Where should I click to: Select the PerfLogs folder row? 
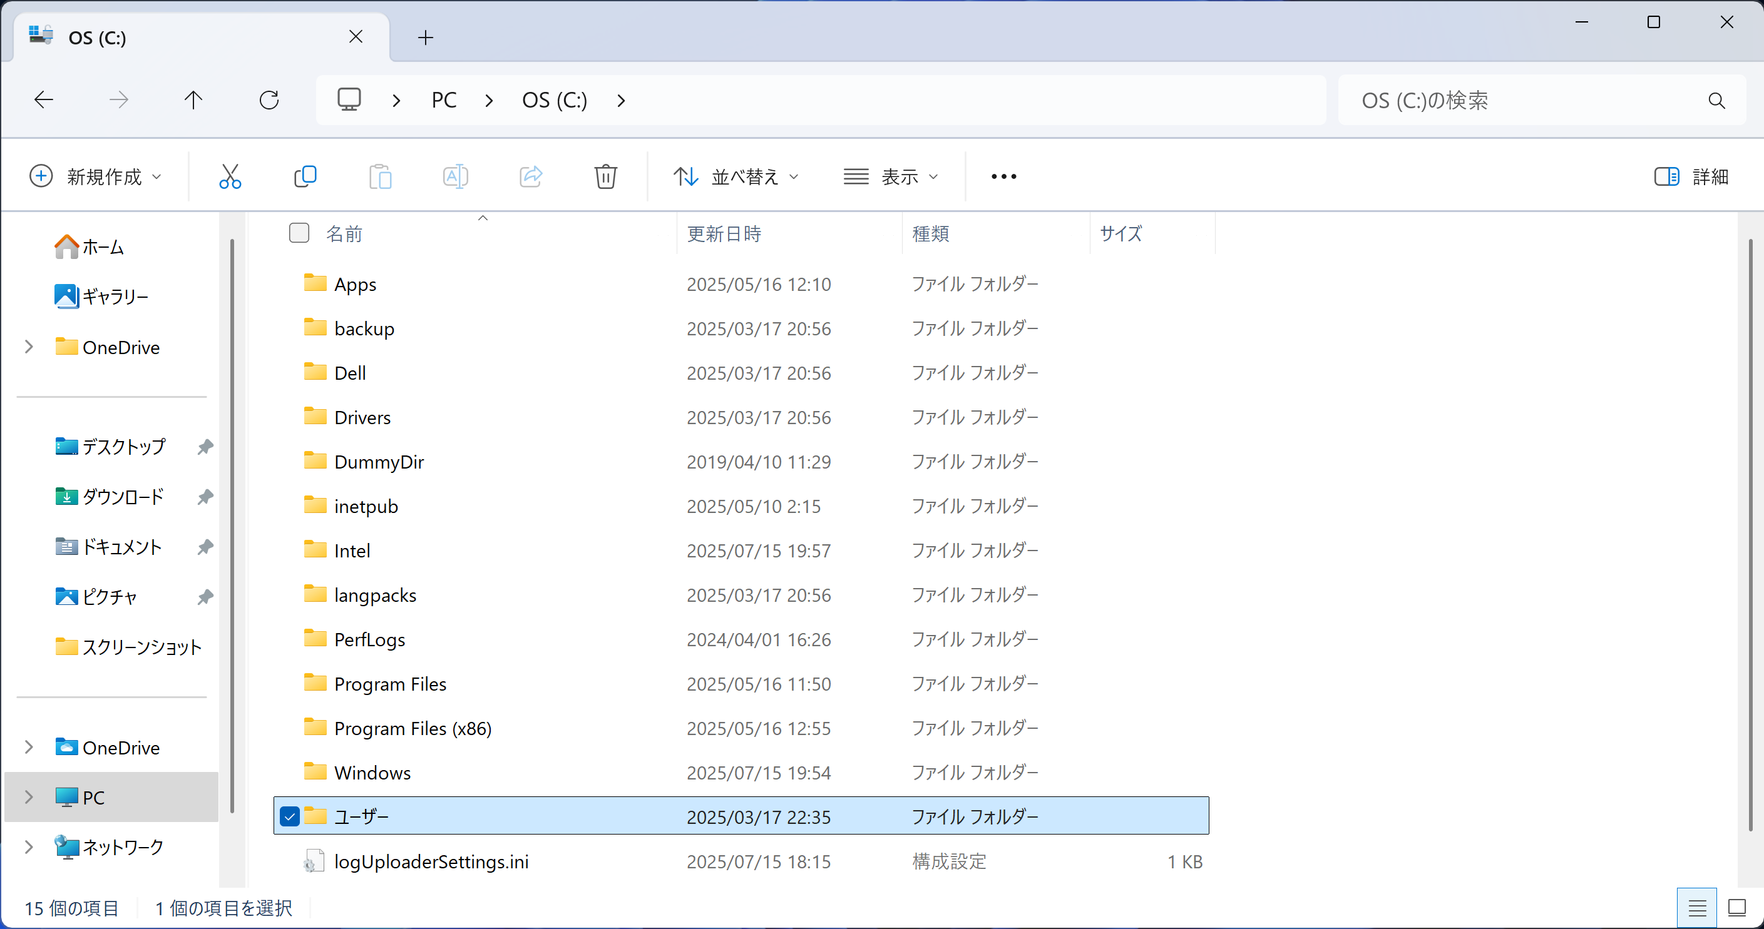(x=741, y=639)
